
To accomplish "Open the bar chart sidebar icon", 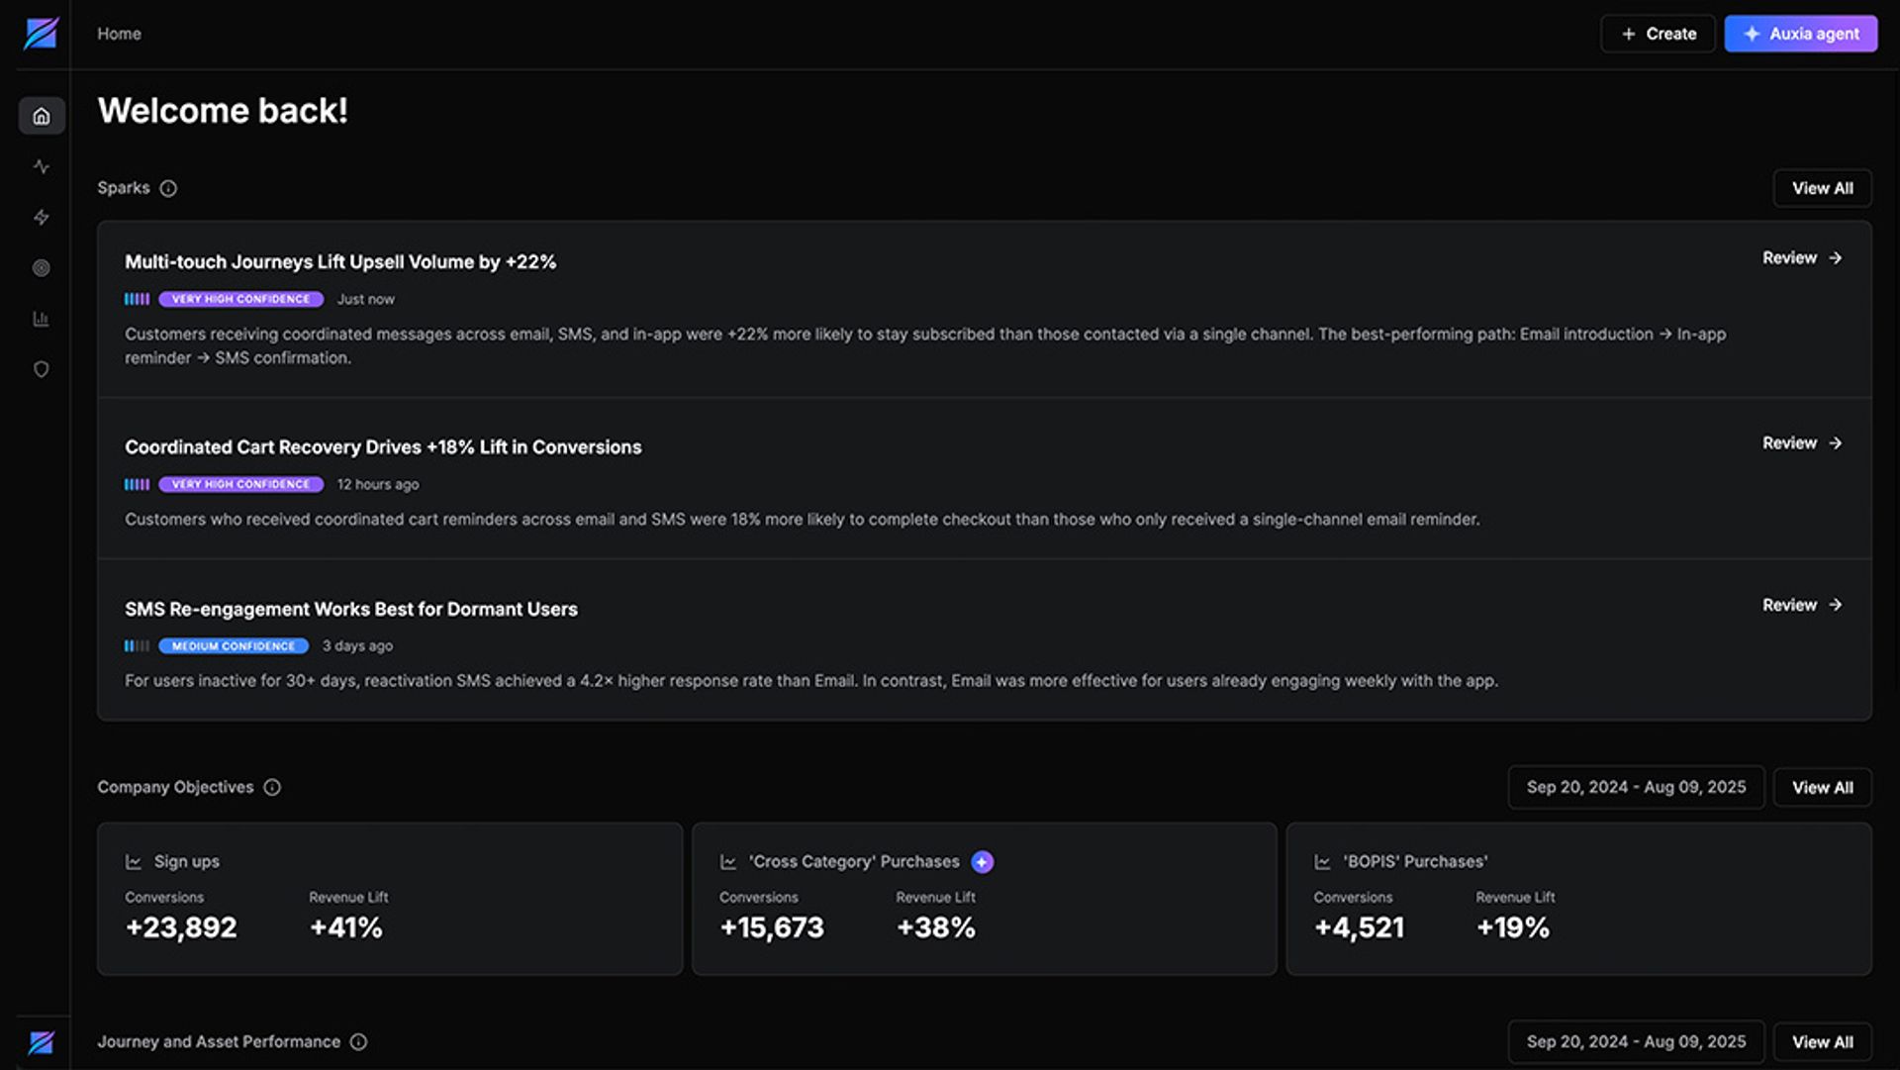I will 42,319.
